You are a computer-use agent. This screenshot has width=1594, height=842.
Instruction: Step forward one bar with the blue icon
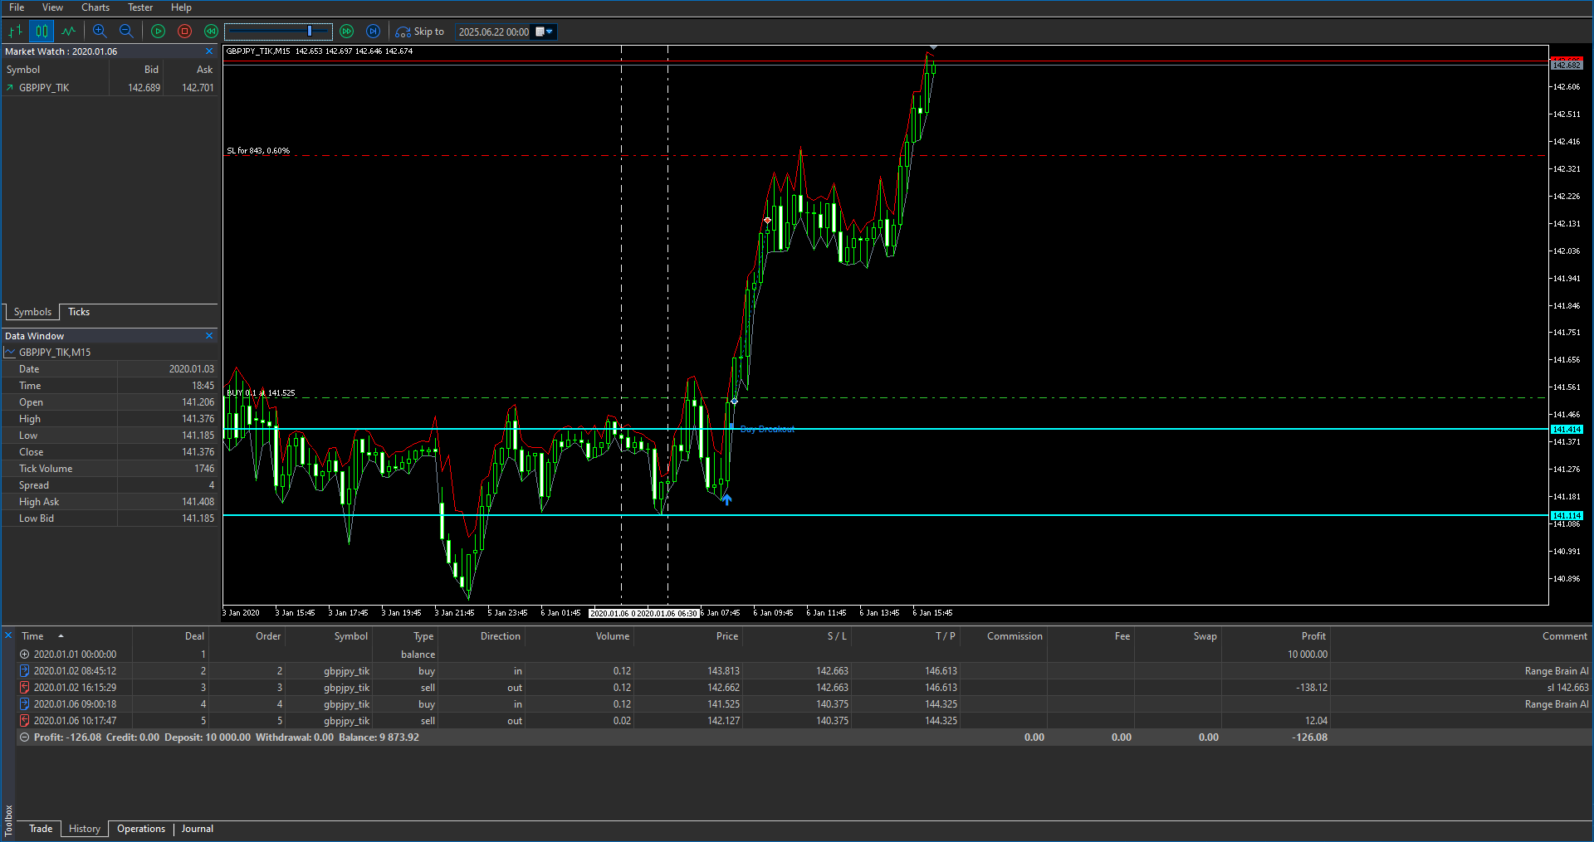click(374, 32)
